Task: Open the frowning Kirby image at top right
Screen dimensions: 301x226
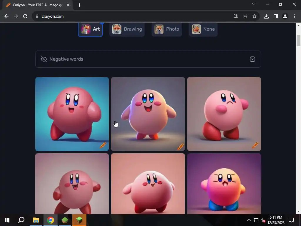Action: pyautogui.click(x=224, y=114)
